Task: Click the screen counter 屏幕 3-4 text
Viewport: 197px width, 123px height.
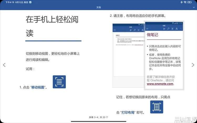Action: point(98,117)
